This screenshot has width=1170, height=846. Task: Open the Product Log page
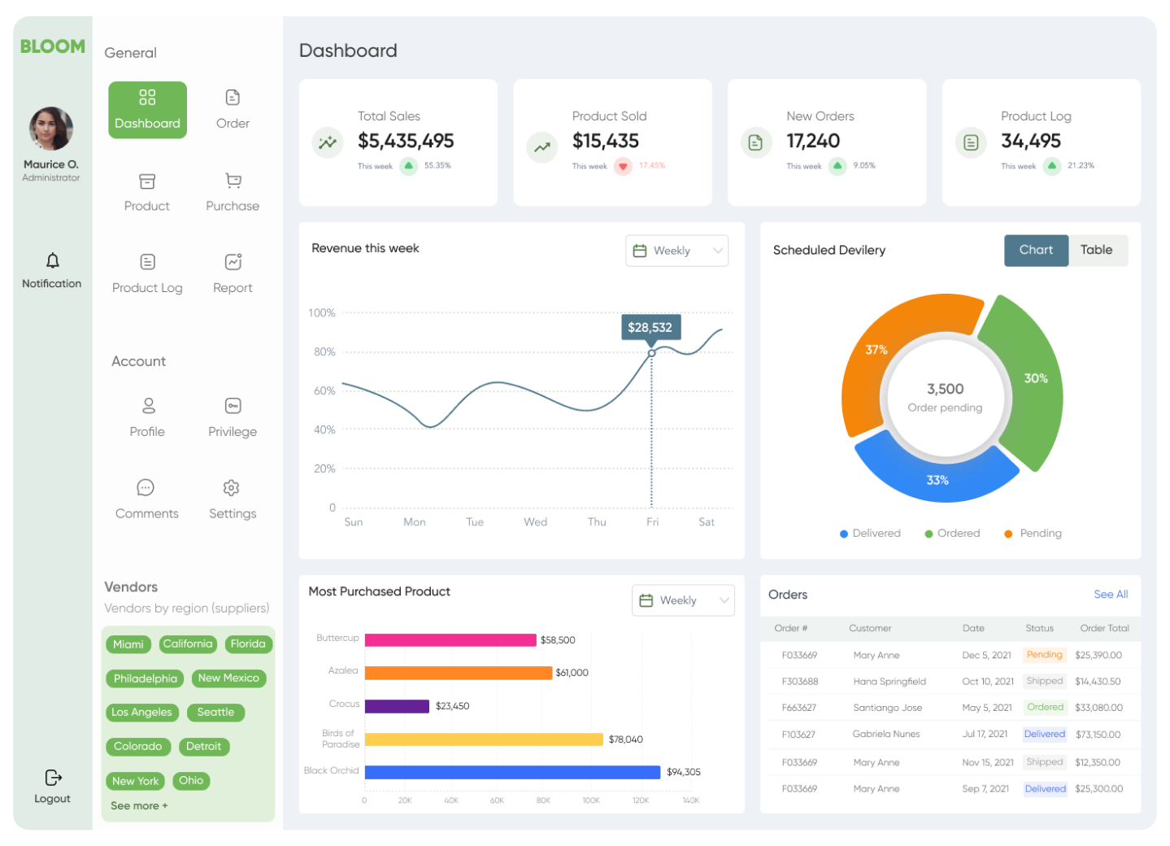click(x=146, y=273)
